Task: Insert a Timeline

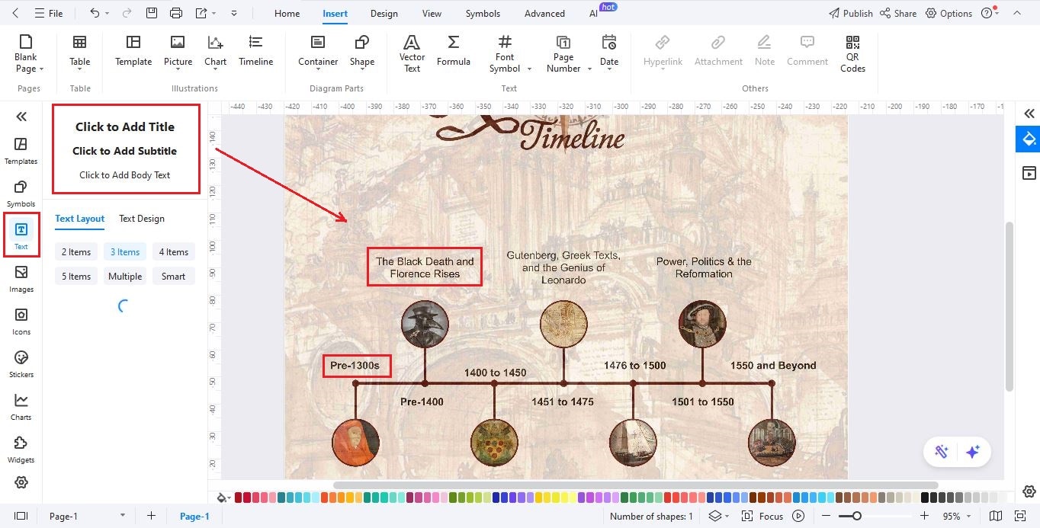Action: (255, 51)
